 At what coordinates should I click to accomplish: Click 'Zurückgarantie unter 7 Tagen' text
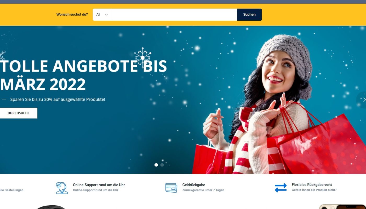coord(203,190)
